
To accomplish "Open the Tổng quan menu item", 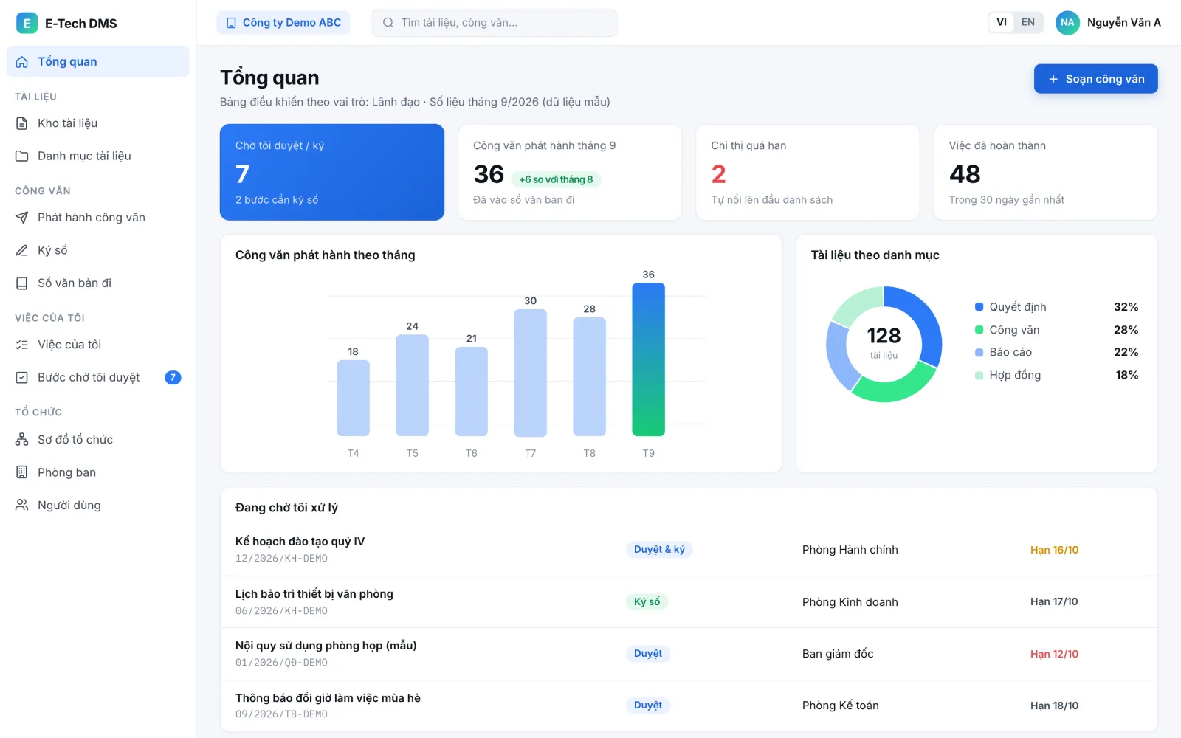I will (98, 62).
